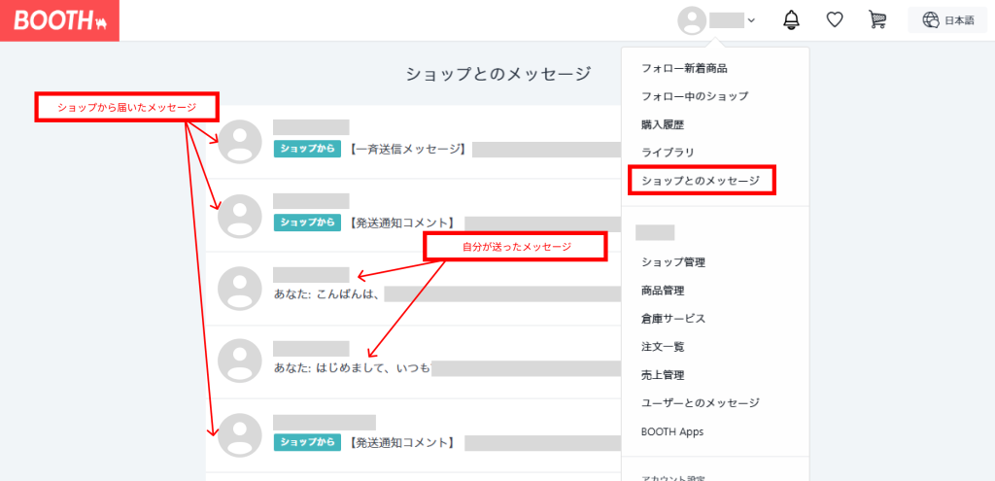Viewport: 995px width, 481px height.
Task: Click the globe language icon
Action: coord(931,20)
